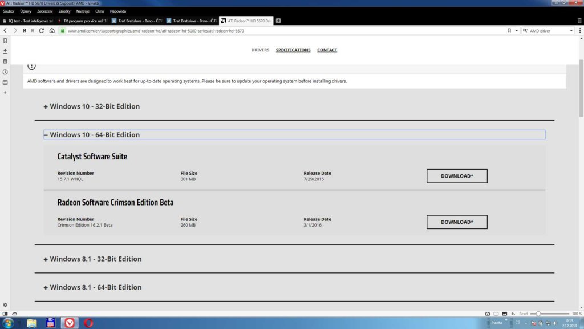Click the sync cloud status icon

(14, 314)
